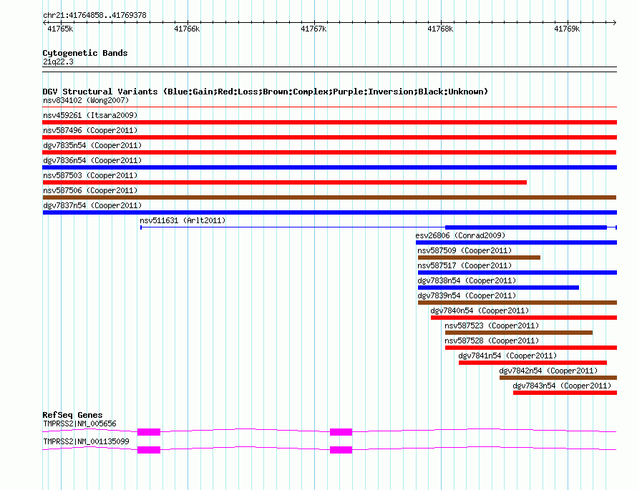Click the chr21:41764858..41769378 position text
637x490 pixels.
pos(94,15)
